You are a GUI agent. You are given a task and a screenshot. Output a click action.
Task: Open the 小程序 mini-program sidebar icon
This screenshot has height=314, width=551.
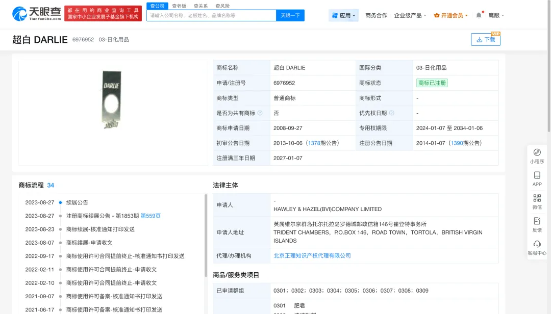click(537, 152)
